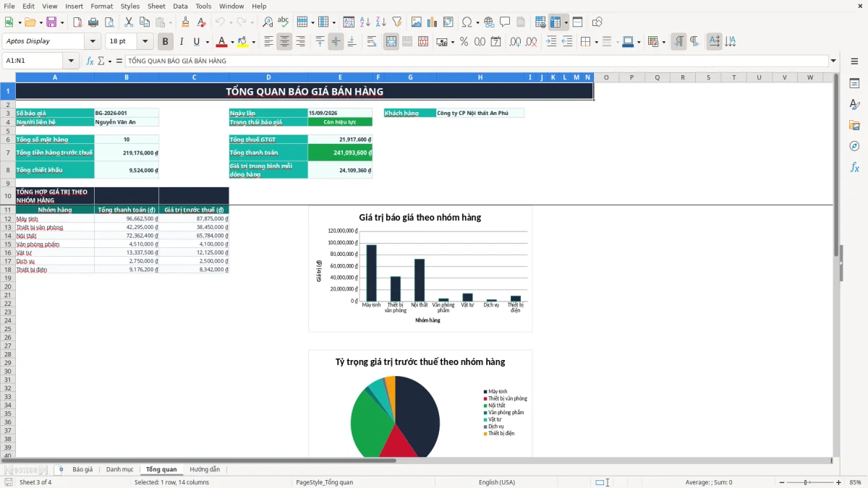The height and width of the screenshot is (488, 868).
Task: Select row header 7
Action: (7, 153)
